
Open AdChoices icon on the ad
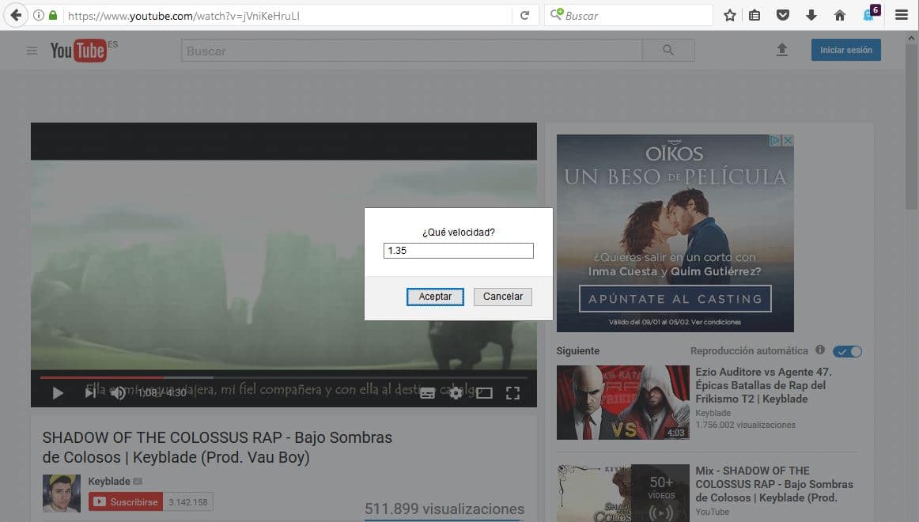click(775, 140)
